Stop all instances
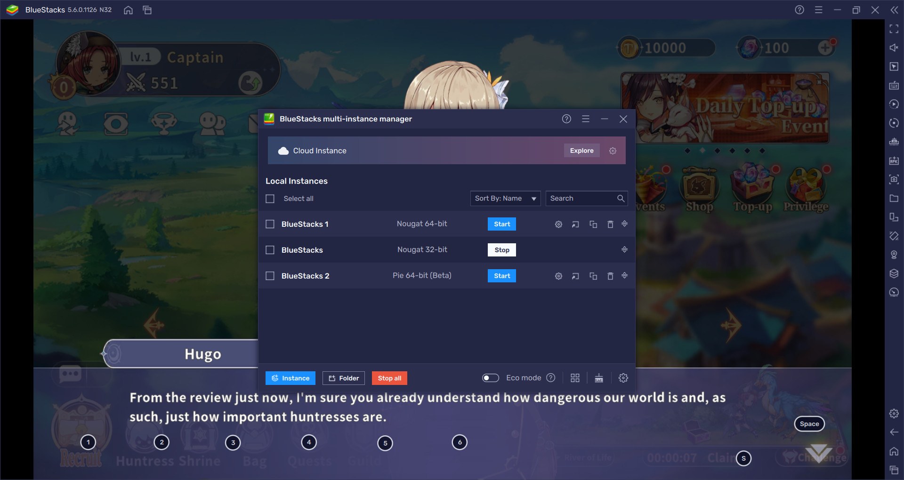The height and width of the screenshot is (480, 904). tap(389, 378)
